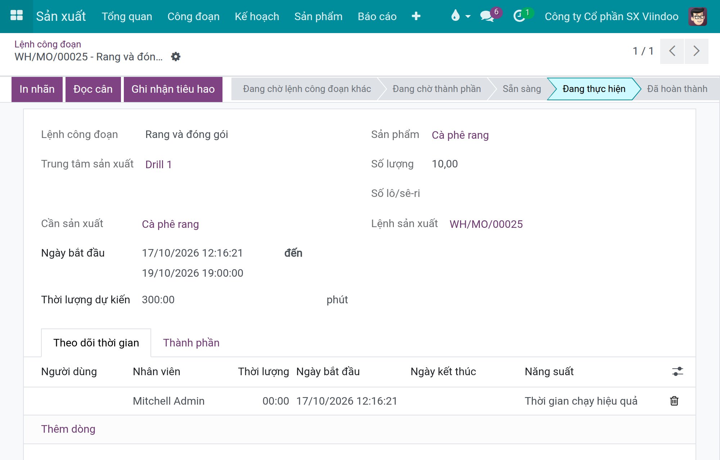
Task: Open Cà phê rang under Cần sản xuất
Action: click(170, 224)
